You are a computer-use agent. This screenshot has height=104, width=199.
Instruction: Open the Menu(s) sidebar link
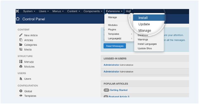pyautogui.click(x=29, y=62)
